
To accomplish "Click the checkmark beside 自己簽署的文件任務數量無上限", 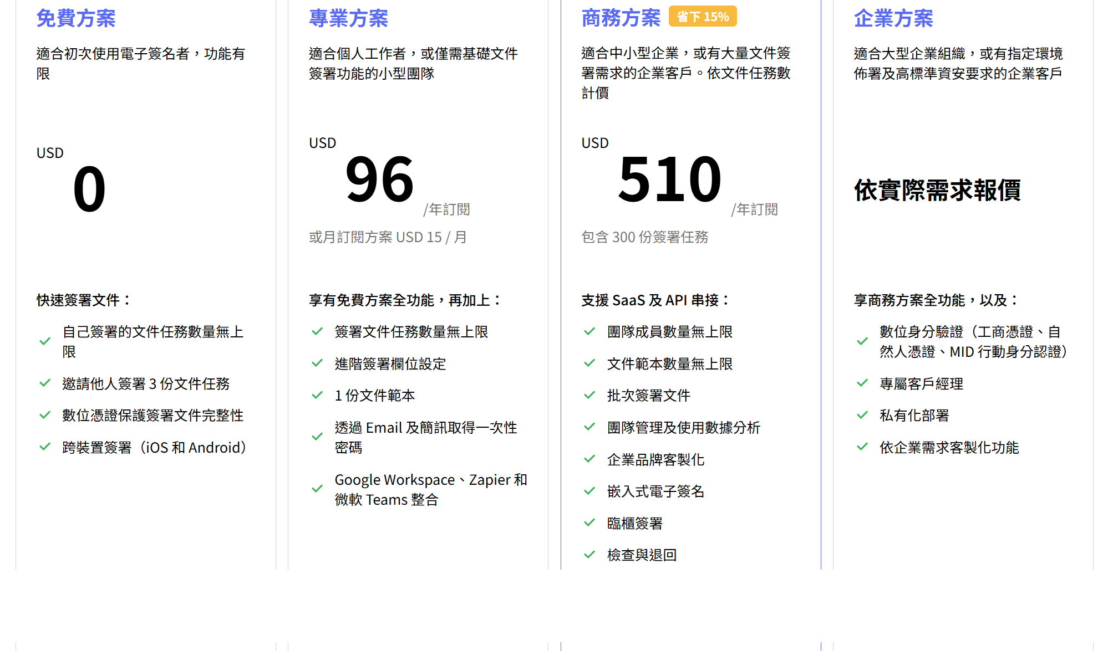I will (45, 341).
